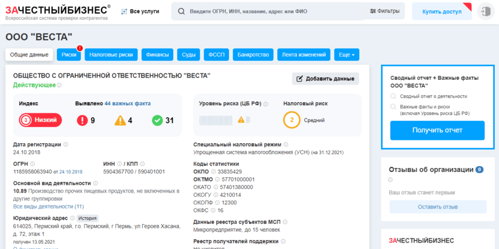499x249 pixels.
Task: Open Все виды деятельности (11) link
Action: tap(48, 207)
